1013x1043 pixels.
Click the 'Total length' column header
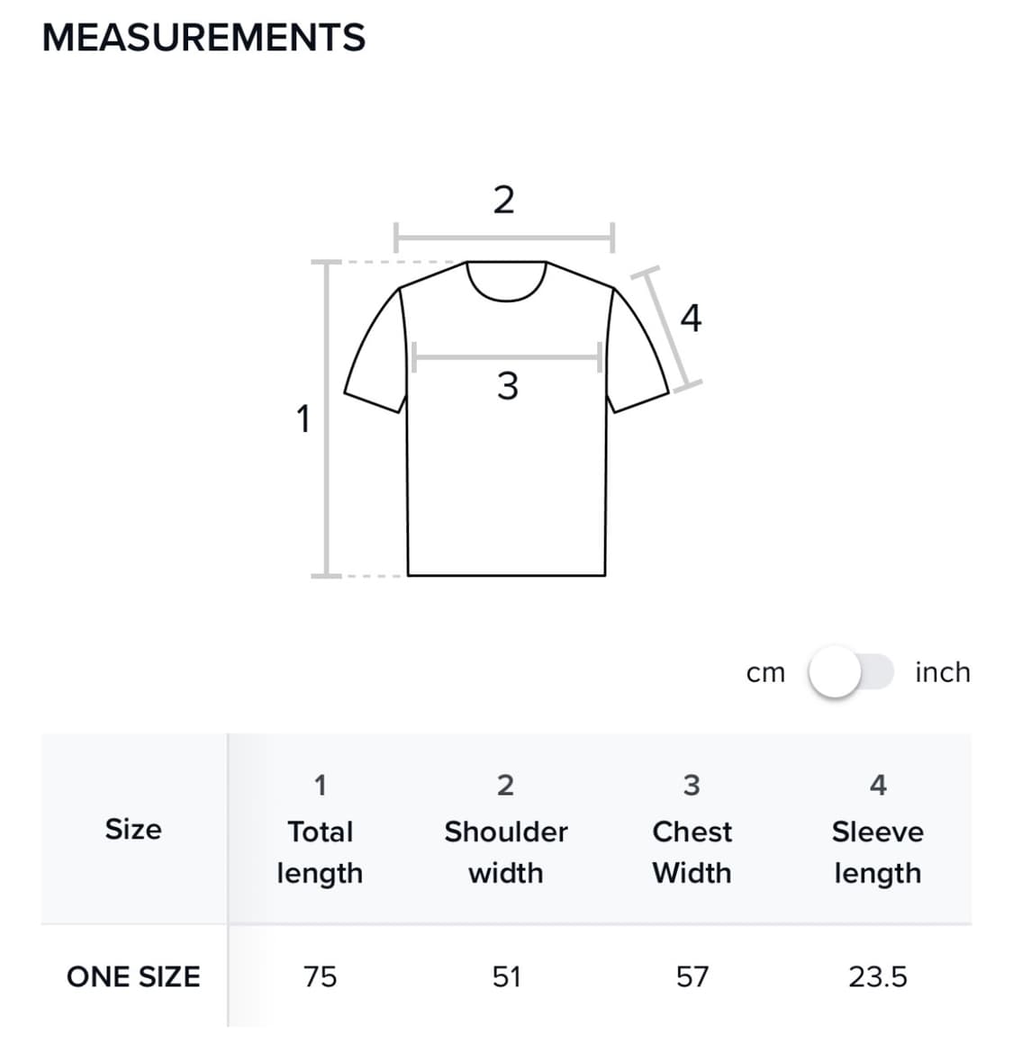click(320, 851)
